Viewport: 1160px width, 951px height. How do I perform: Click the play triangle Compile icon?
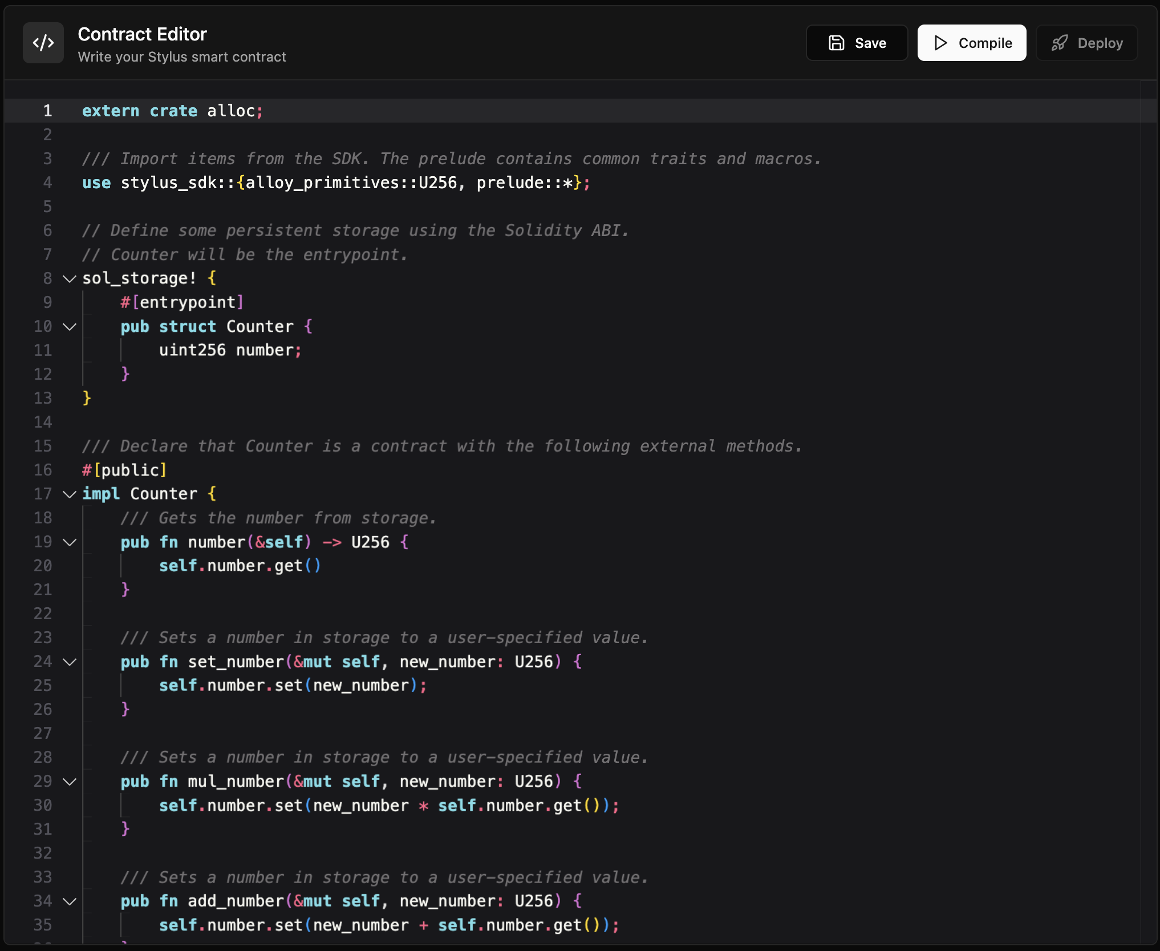(940, 43)
